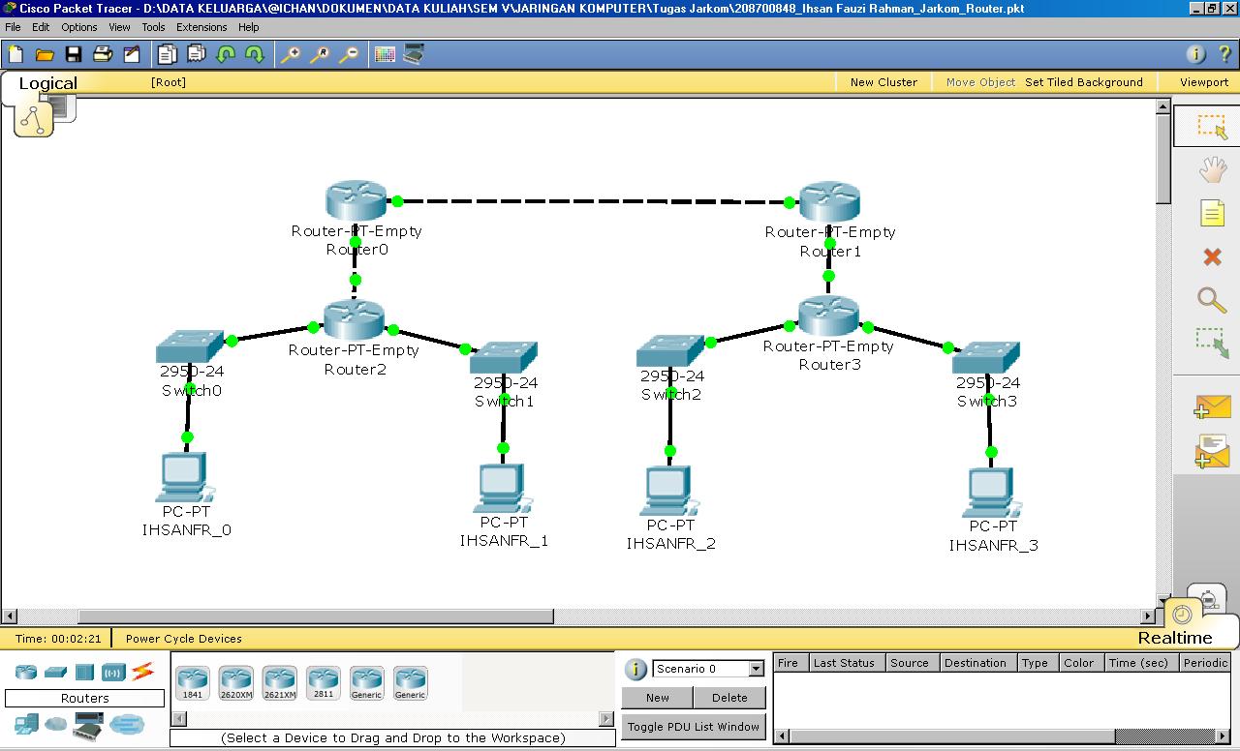Pick the 2621XM router model
The image size is (1240, 751).
click(x=279, y=682)
